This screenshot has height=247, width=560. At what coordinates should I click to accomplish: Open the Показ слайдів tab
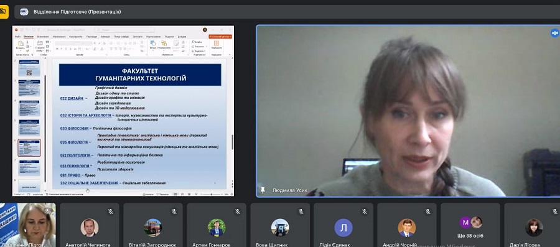[122, 37]
